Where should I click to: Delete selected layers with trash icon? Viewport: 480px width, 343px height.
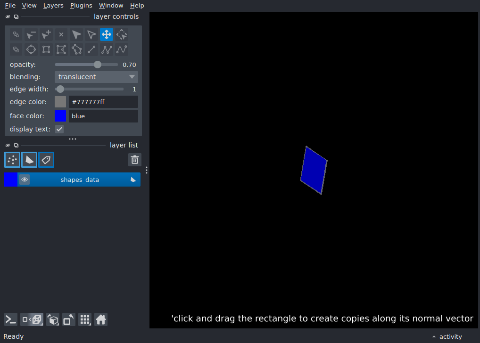tap(135, 160)
